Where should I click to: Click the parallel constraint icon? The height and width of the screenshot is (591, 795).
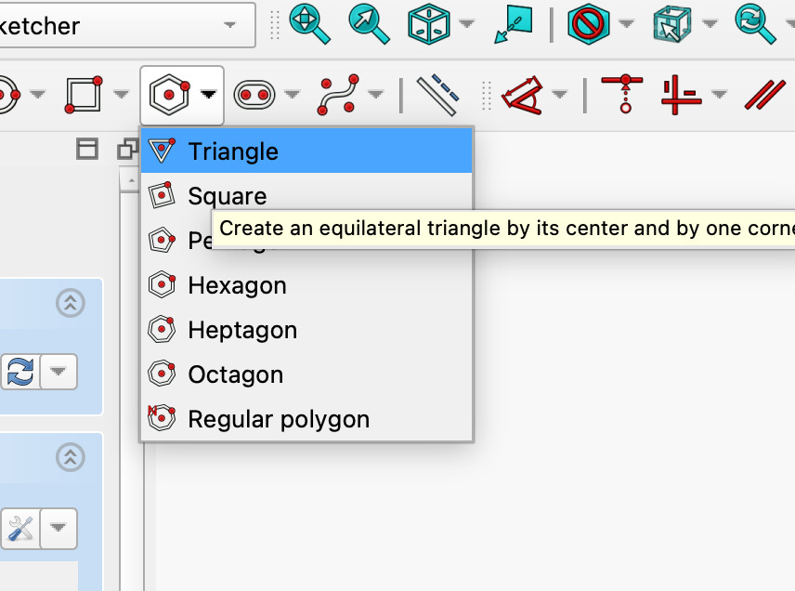coord(765,95)
